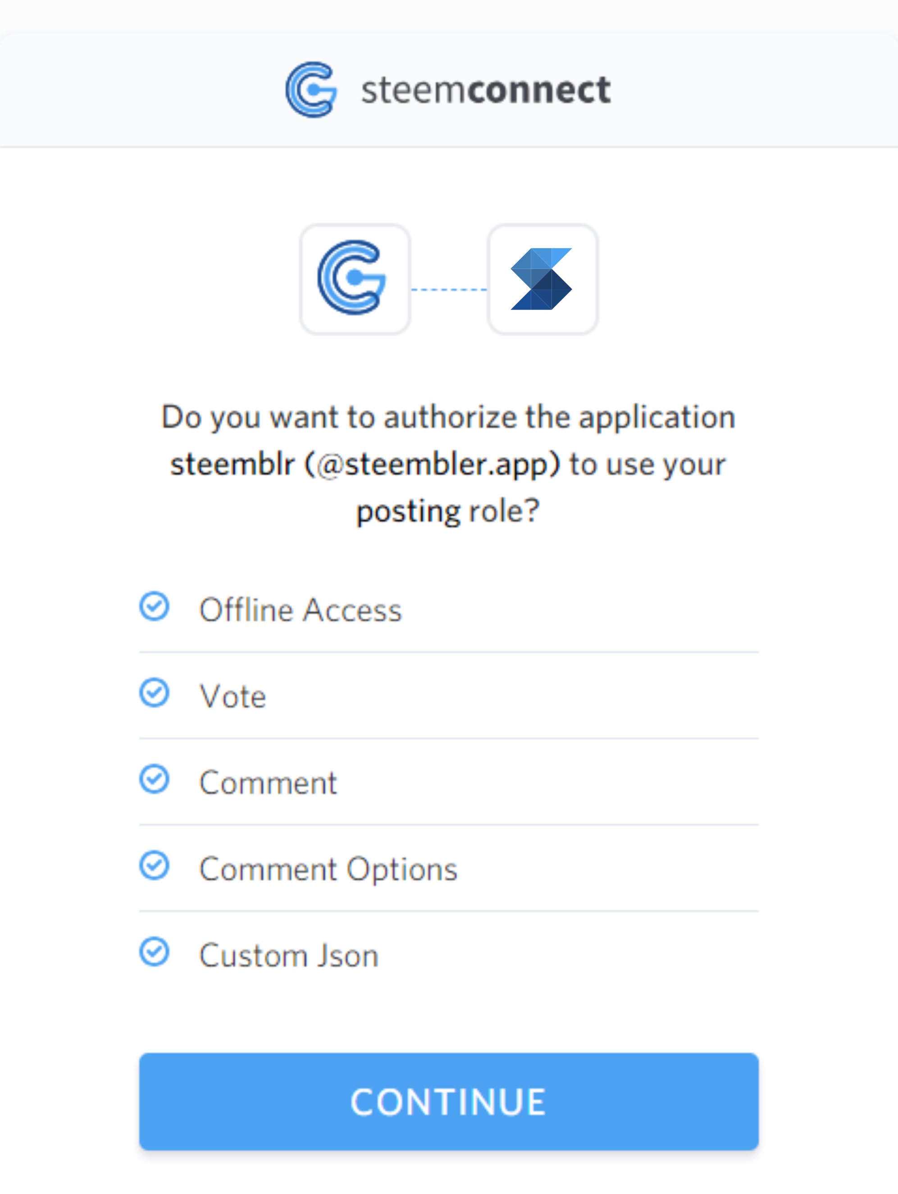Toggle the Comment Options checkmark icon
Image resolution: width=898 pixels, height=1194 pixels.
tap(155, 866)
